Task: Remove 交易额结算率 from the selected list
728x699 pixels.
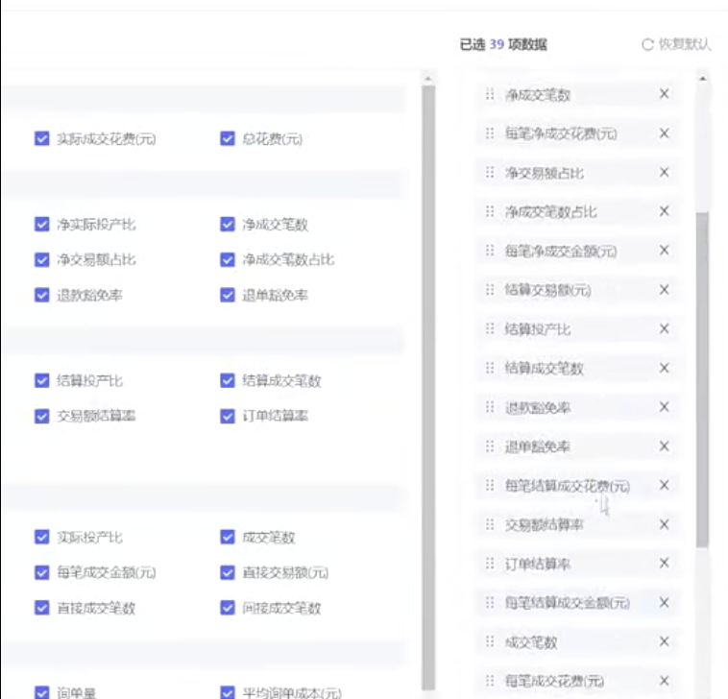Action: 665,524
